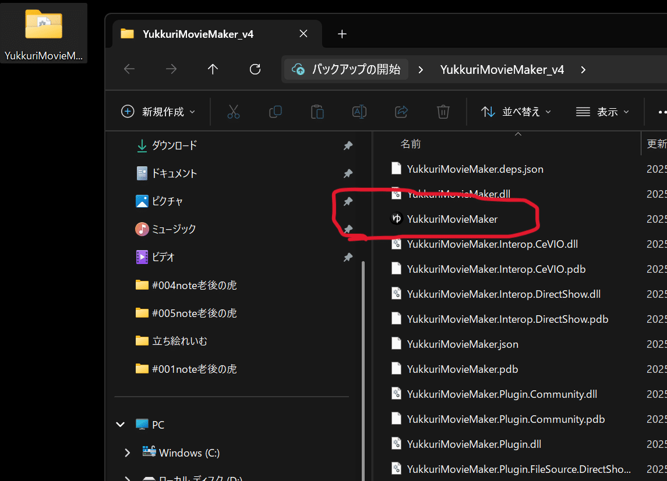Expand chevron after バックアップの開始 breadcrumb

[x=421, y=70]
